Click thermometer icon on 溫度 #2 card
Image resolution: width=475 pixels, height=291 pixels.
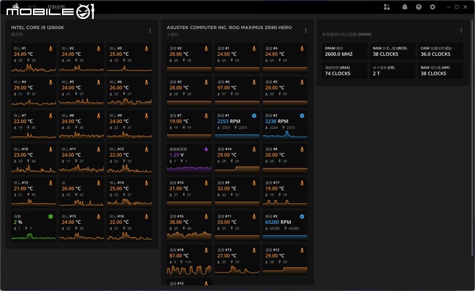coord(206,48)
